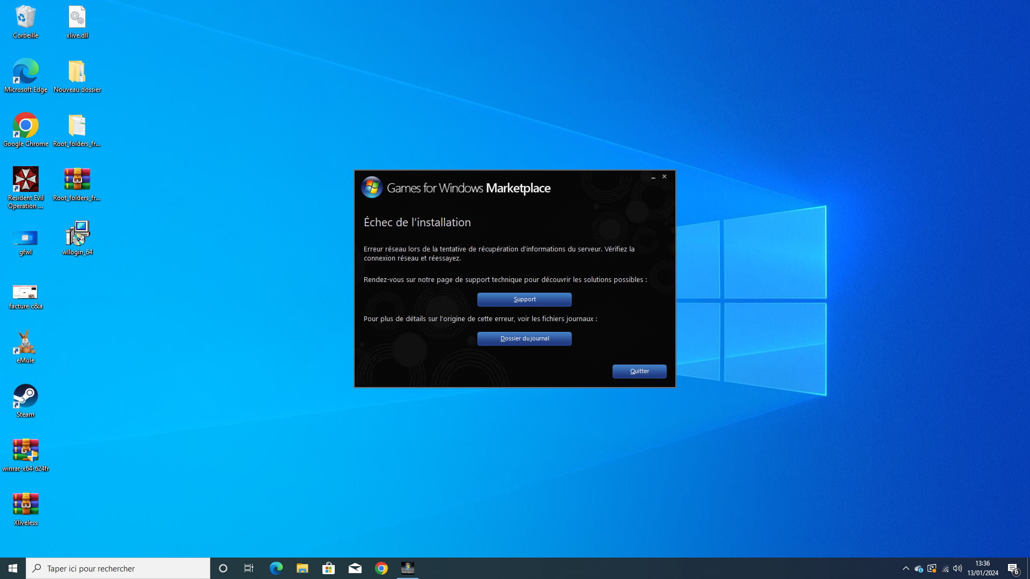This screenshot has width=1030, height=579.
Task: Select the facture c&a file
Action: tap(25, 296)
